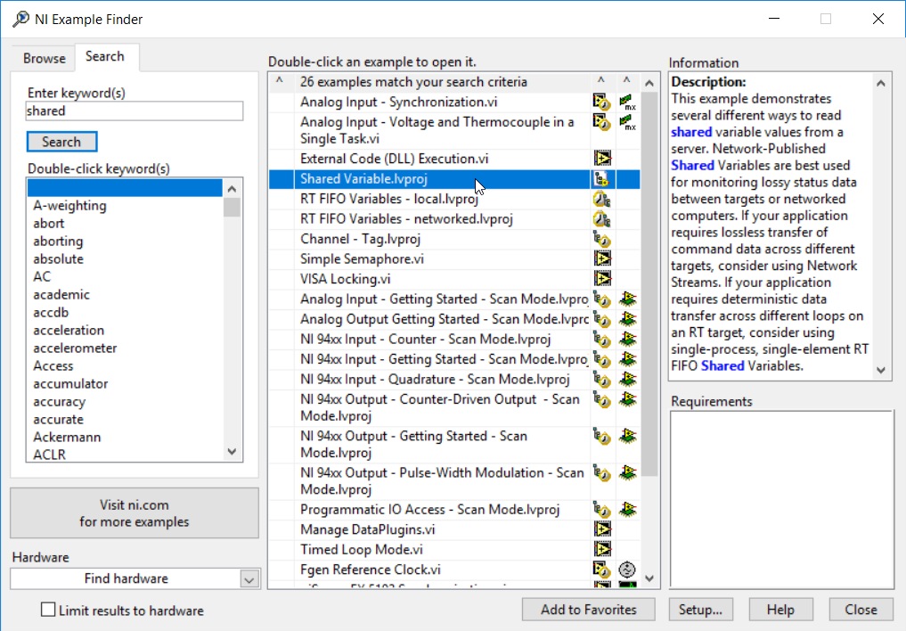Click the example results list scrollbar thumb
The image size is (906, 631).
pos(649,283)
